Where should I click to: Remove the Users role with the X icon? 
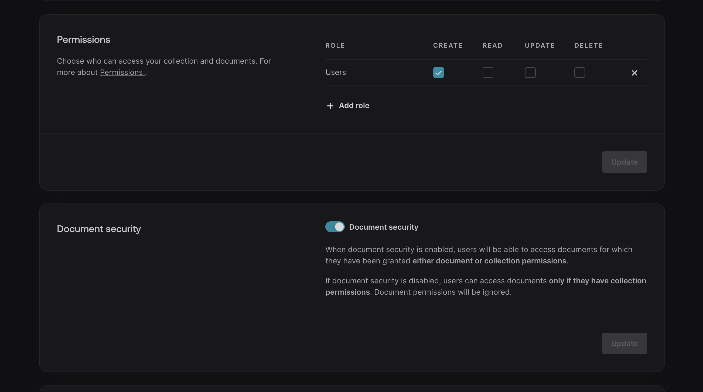pos(634,73)
